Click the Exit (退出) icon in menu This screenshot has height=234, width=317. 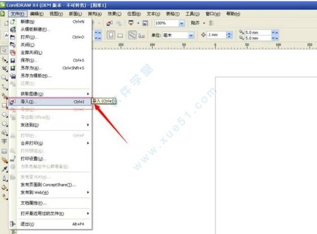point(13,224)
